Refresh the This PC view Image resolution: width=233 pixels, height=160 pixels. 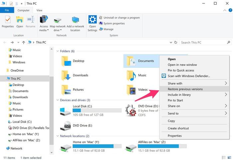click(x=176, y=42)
